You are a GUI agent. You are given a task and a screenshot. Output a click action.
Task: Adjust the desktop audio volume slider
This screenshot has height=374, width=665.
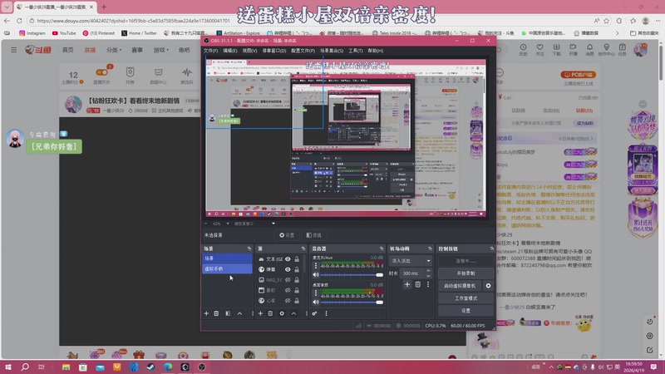point(352,302)
